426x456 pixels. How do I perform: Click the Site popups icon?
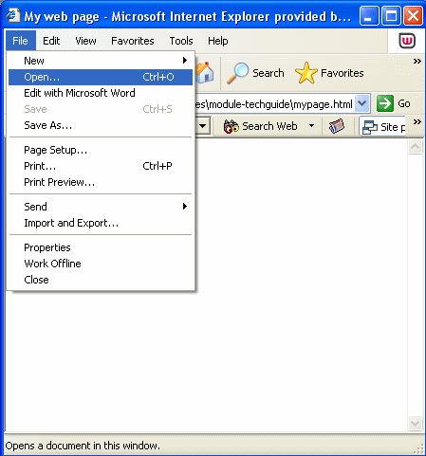[370, 127]
